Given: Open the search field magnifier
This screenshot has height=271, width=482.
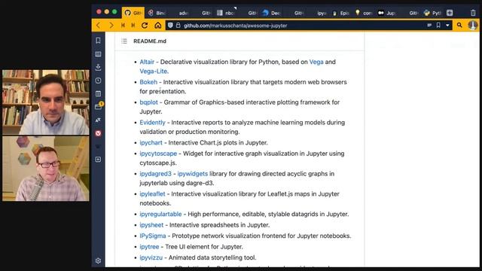Looking at the screenshot, I should point(459,25).
